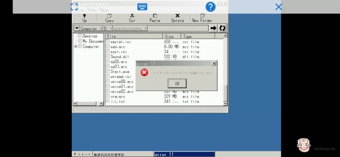This screenshot has height=157, width=340.
Task: Click the file list scroll-down arrow
Action: [x=225, y=104]
